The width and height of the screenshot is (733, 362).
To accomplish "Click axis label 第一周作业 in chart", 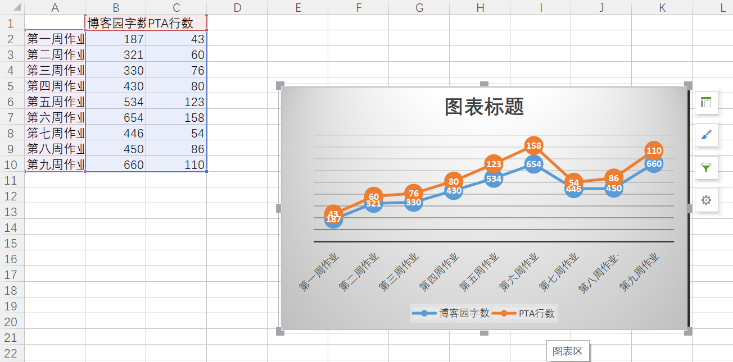I will click(x=319, y=272).
